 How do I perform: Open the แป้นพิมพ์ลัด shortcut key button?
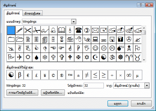click(53, 93)
